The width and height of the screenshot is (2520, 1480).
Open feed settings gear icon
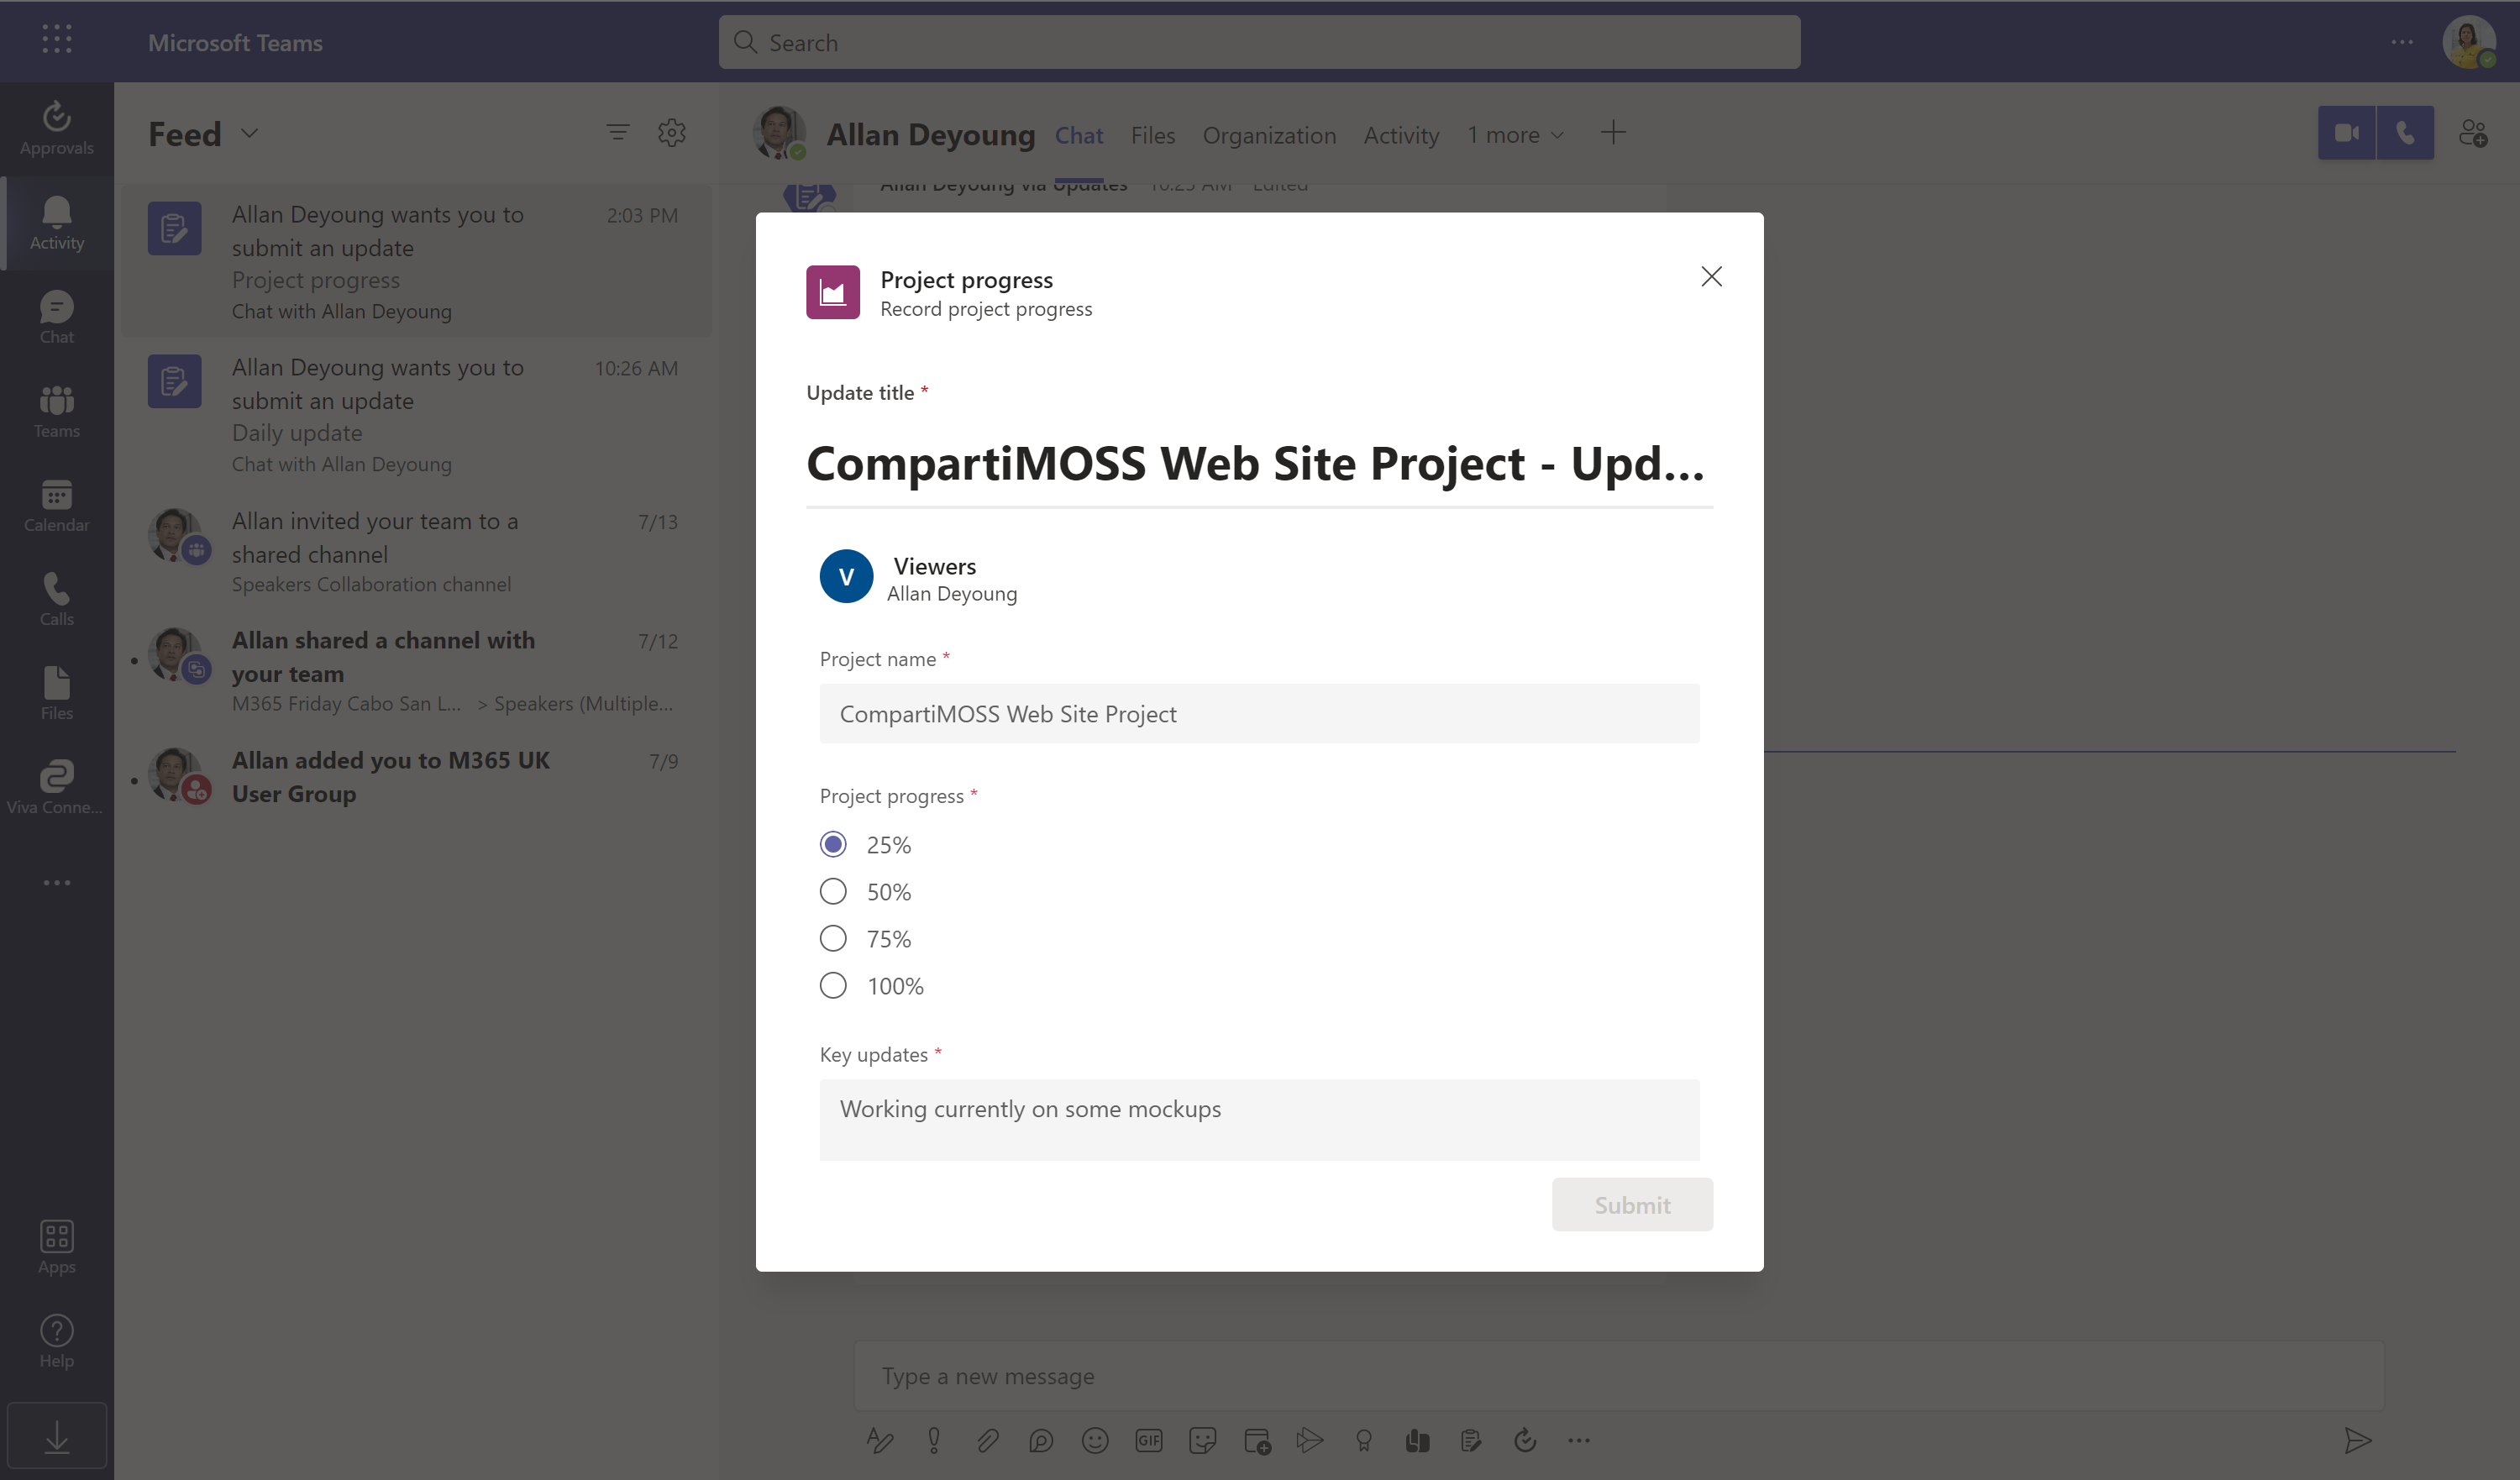[x=671, y=133]
